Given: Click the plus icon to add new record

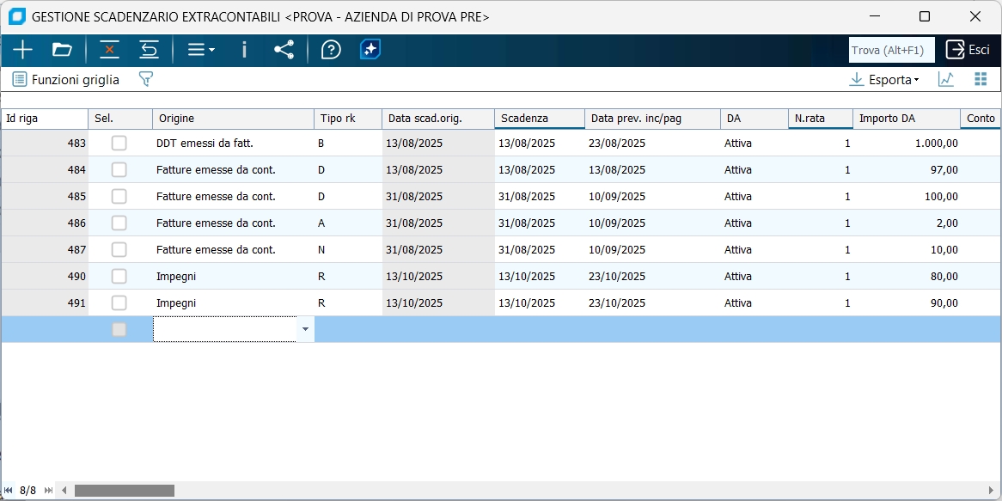Looking at the screenshot, I should [22, 50].
